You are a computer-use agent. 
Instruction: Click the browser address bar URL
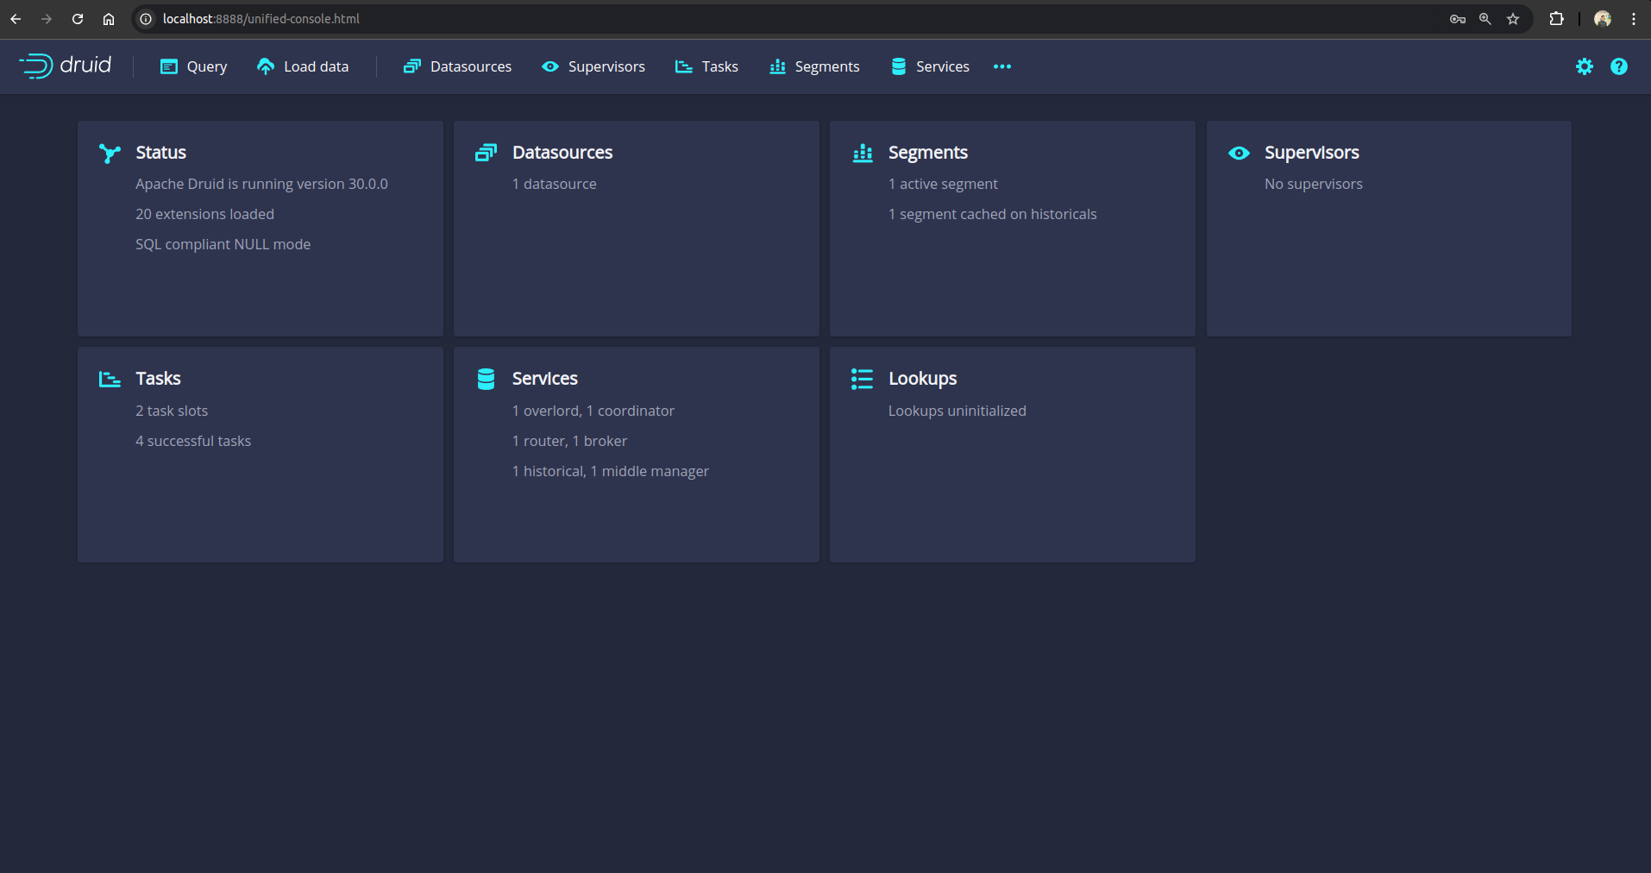[x=261, y=19]
